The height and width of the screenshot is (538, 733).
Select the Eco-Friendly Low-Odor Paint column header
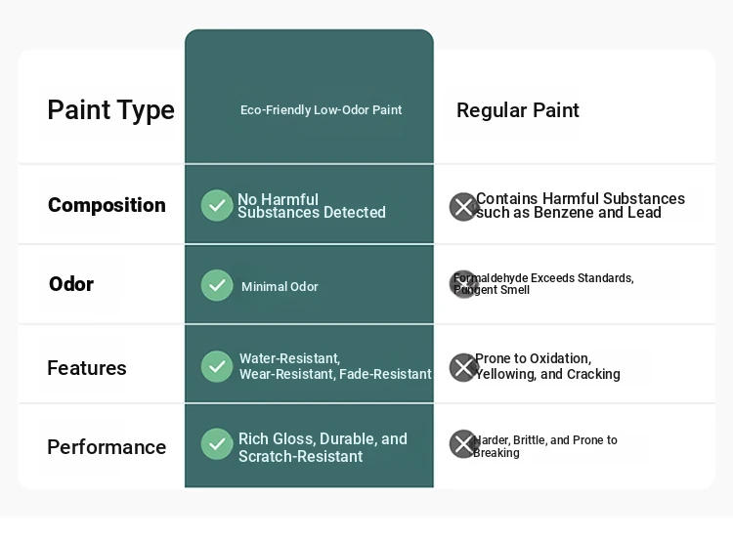(x=321, y=110)
